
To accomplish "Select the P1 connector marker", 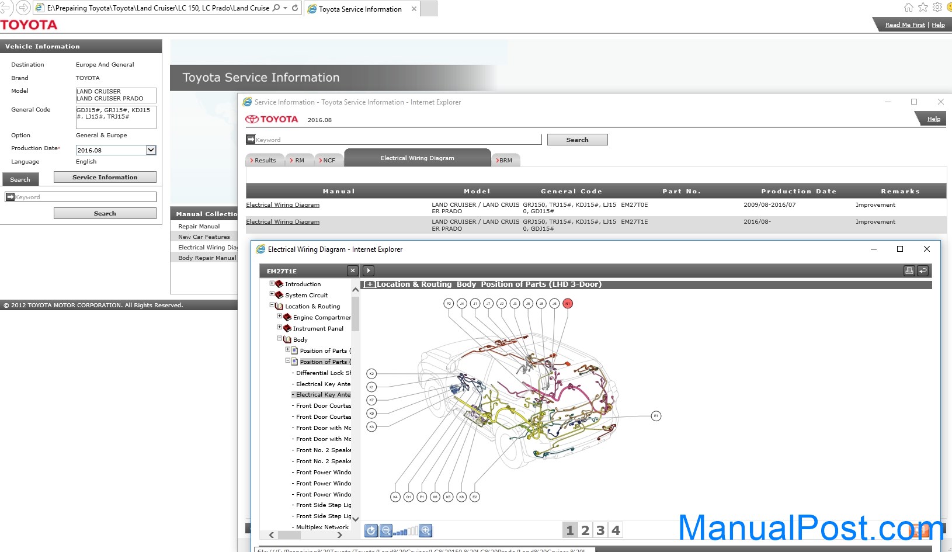I will click(x=422, y=497).
